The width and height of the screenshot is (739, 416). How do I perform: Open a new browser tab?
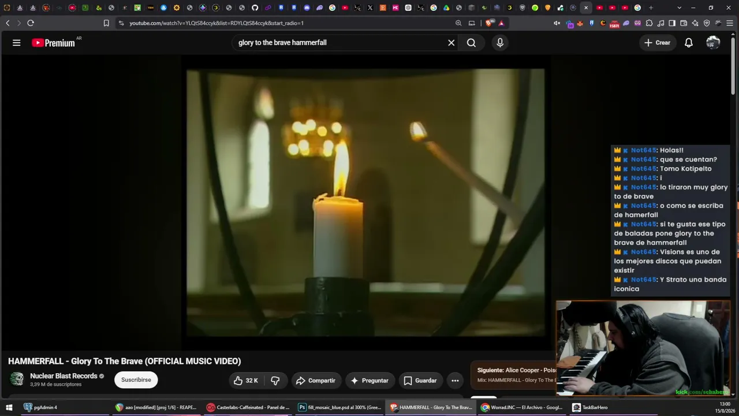pos(651,8)
